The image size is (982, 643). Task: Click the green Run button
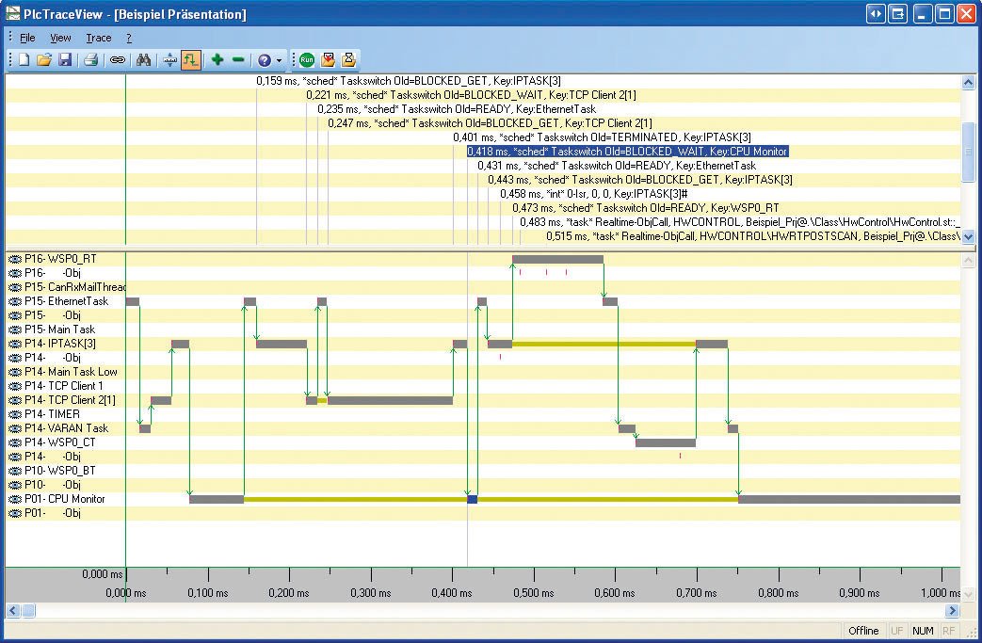(307, 60)
